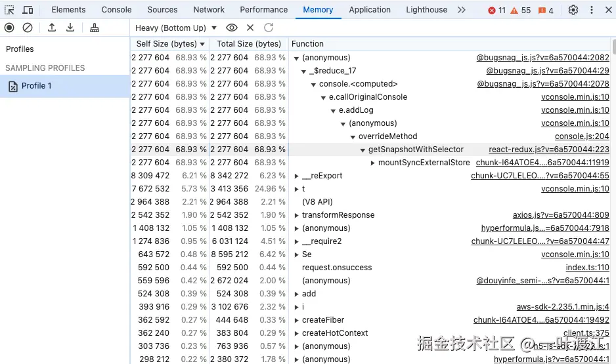
Task: Click the vertical scrollbar thumb
Action: point(614,47)
